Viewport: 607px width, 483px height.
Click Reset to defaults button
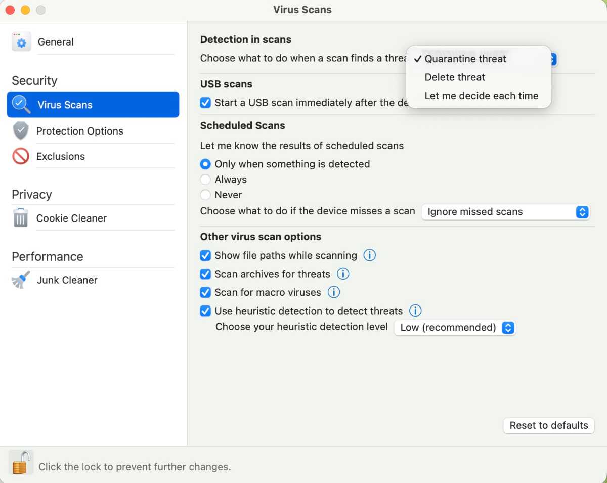coord(549,425)
